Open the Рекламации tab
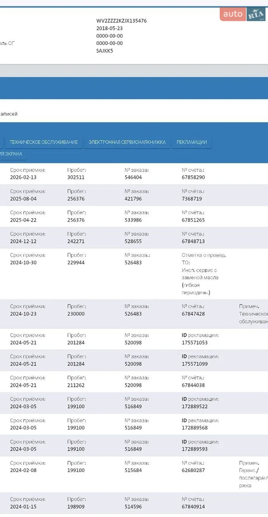Viewport: 268px width, 517px height. pos(192,142)
